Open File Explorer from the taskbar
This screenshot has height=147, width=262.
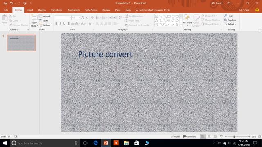126,143
